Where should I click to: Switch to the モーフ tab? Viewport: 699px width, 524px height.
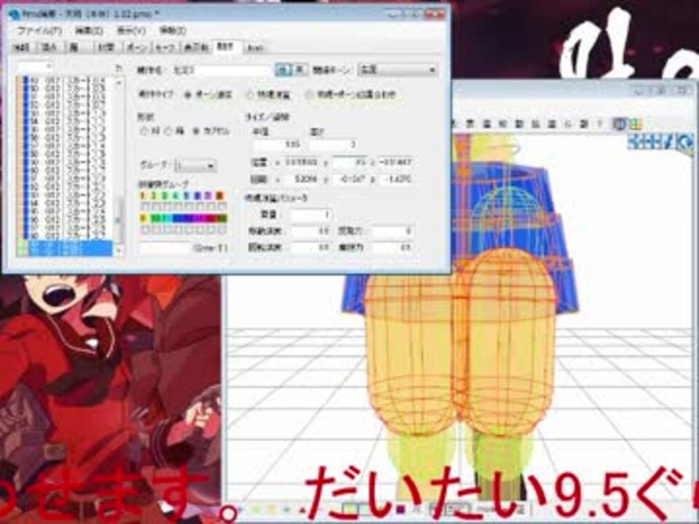coord(165,47)
